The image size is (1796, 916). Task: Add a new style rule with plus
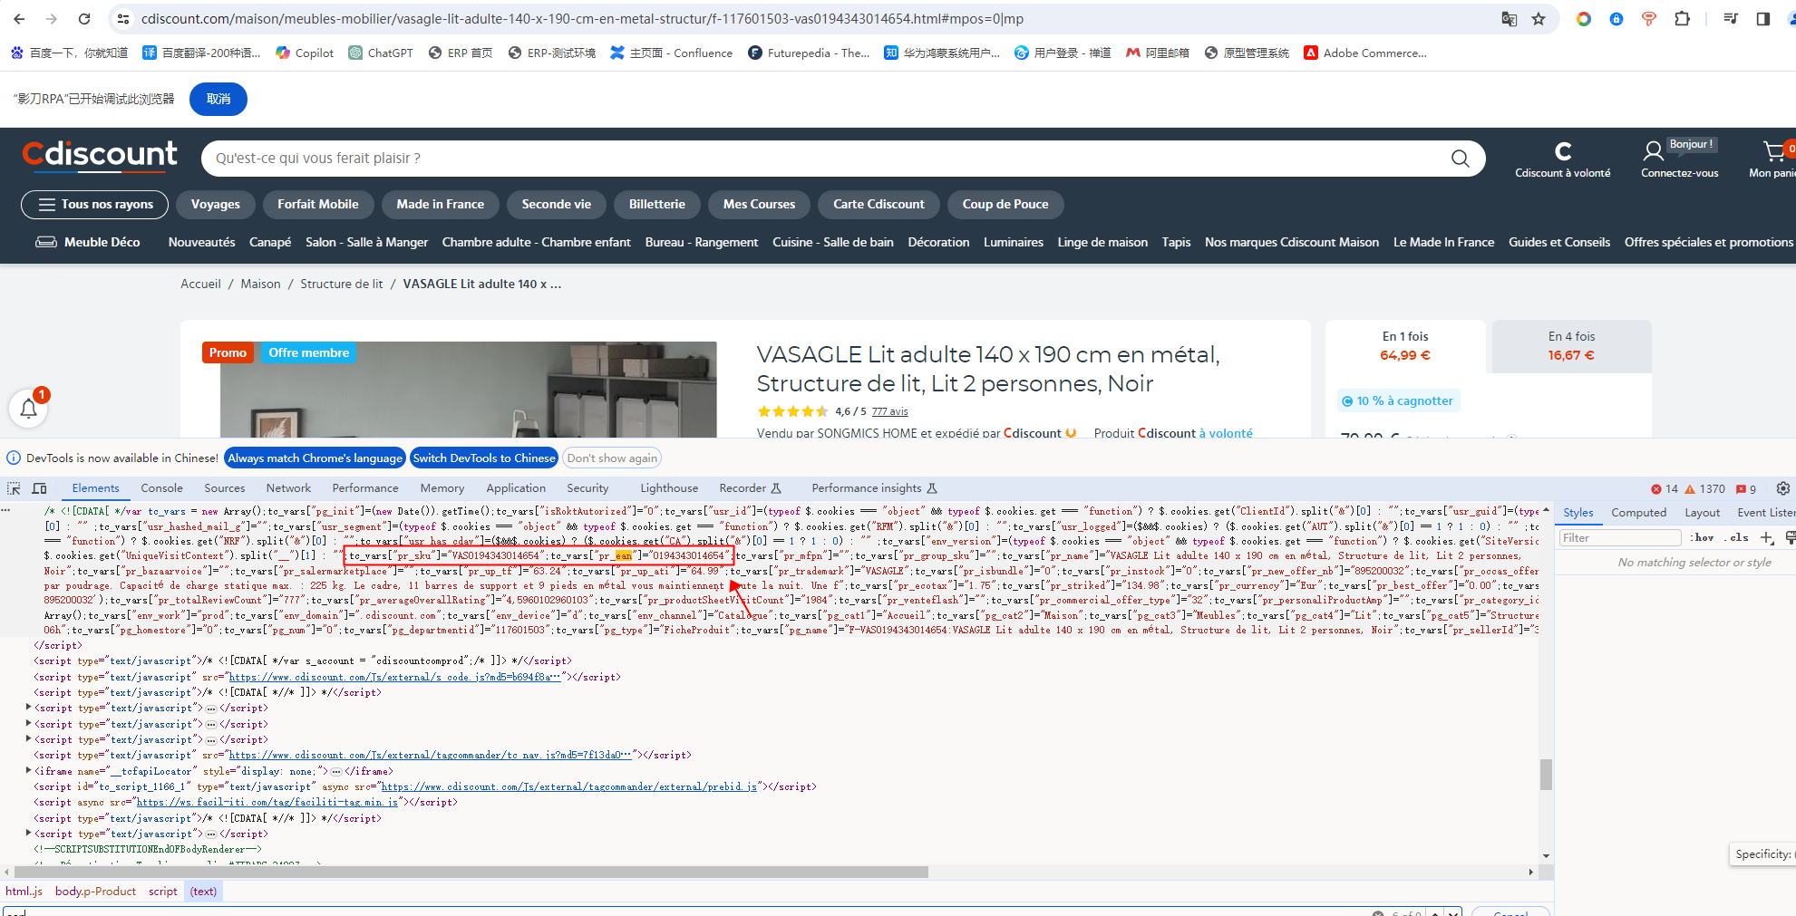[1767, 538]
